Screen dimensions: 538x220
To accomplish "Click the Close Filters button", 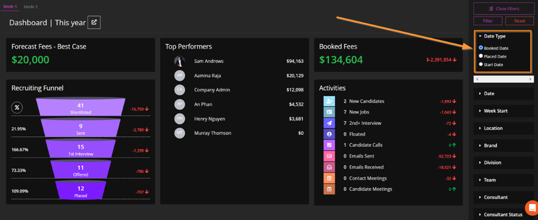I will pos(504,9).
